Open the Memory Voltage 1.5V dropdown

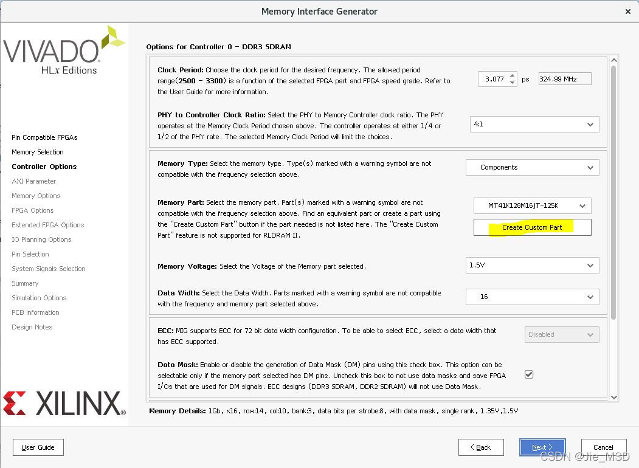tap(532, 265)
